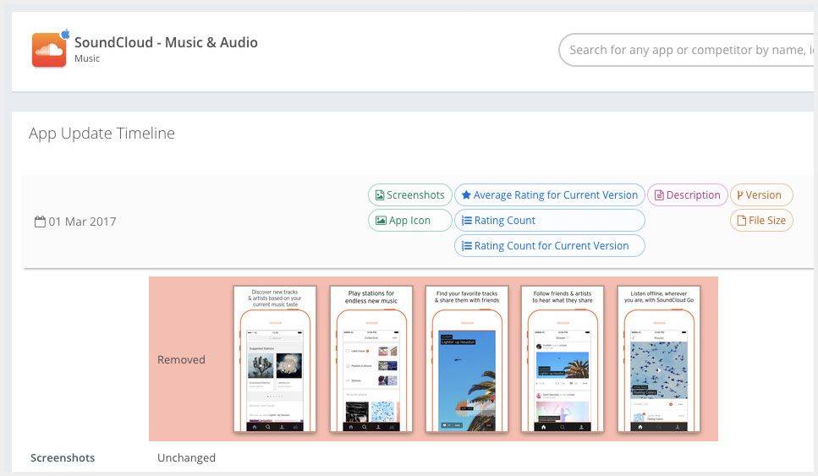This screenshot has width=818, height=476.
Task: Open the 'Listen offline' SoundCloud Go screenshot
Action: click(x=659, y=359)
